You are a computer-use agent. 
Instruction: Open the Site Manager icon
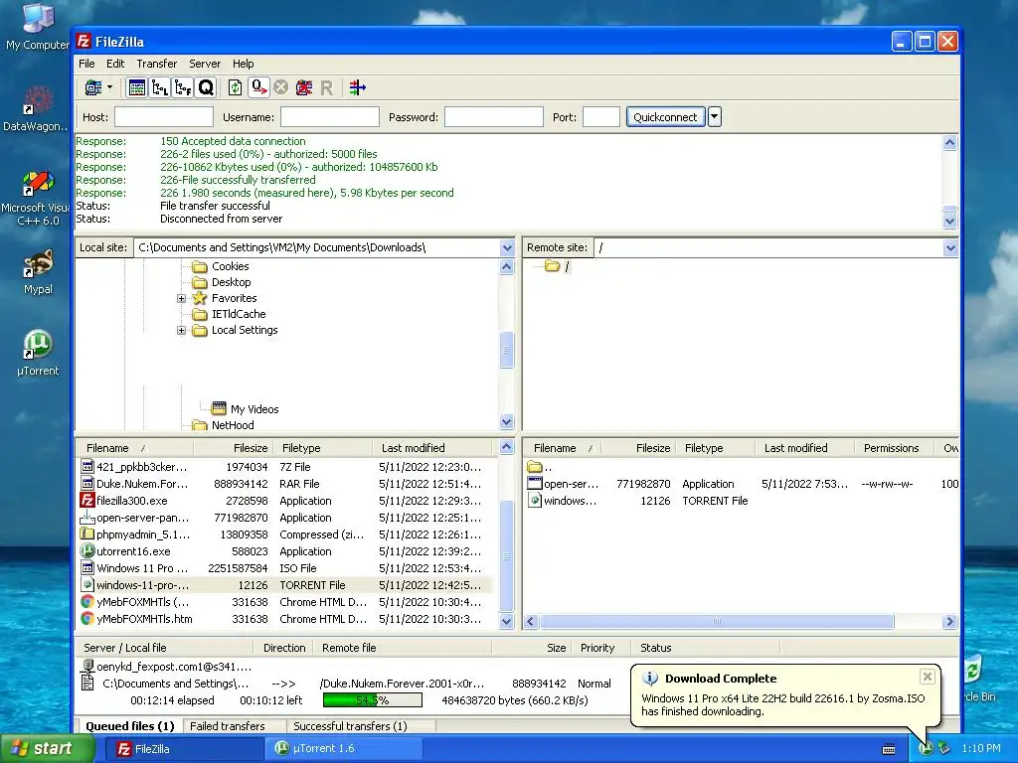click(x=93, y=87)
